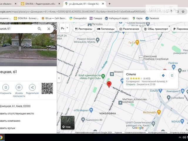
Task: Click the red location pin on map
Action: [109, 84]
